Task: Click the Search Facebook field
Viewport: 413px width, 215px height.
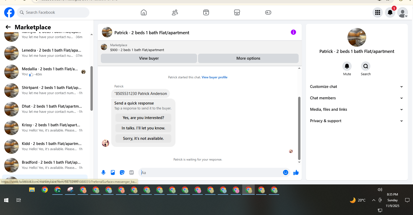Action: click(x=53, y=12)
